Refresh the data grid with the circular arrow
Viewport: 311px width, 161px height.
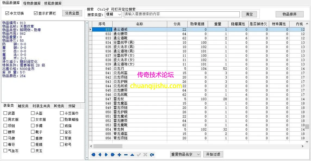click(x=152, y=154)
